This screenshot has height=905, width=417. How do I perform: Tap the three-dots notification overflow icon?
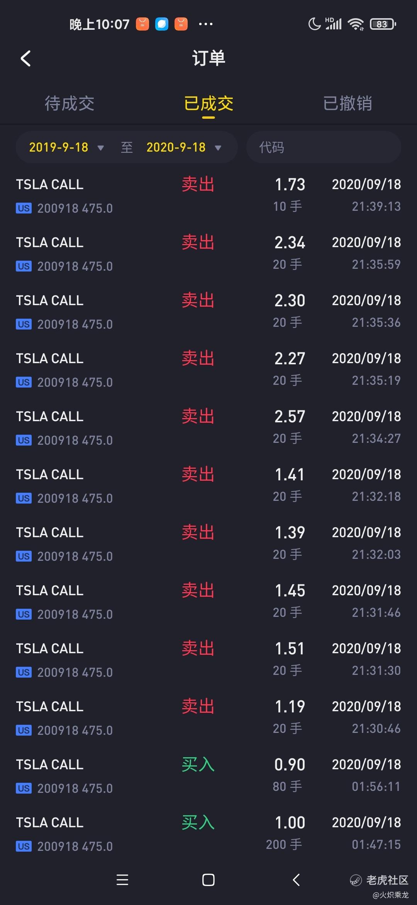(205, 24)
